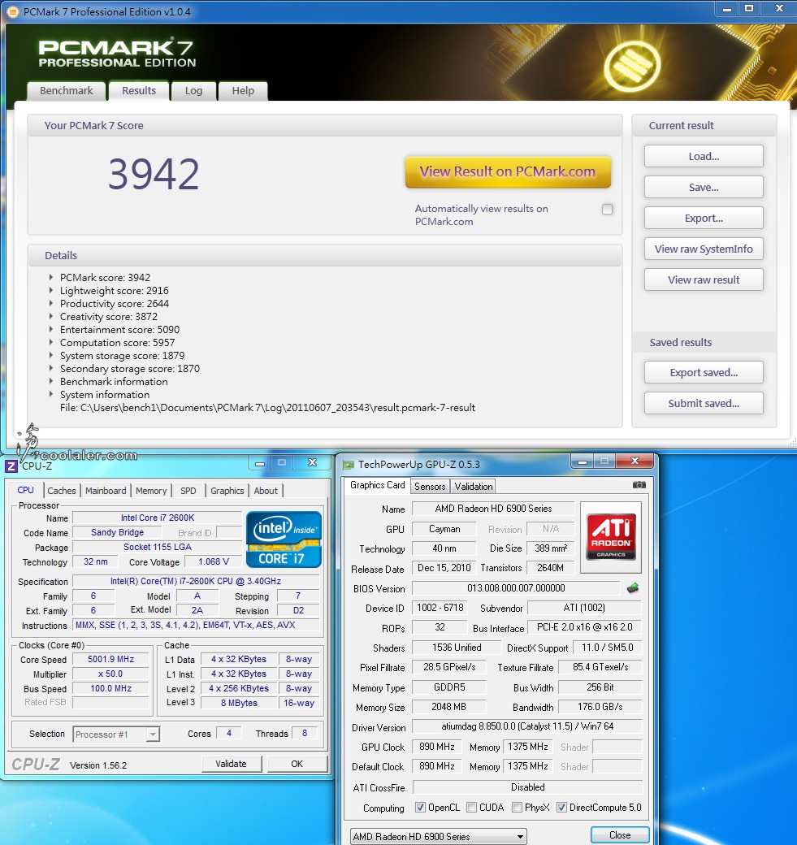Click the BIOS save chip icon in GPU-Z
Image resolution: width=797 pixels, height=845 pixels.
[633, 588]
